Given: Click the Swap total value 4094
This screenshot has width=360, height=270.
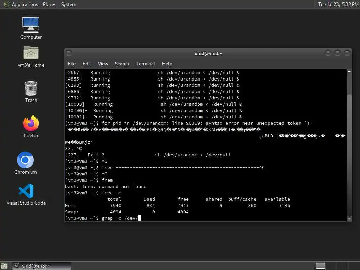Looking at the screenshot, I should 115,212.
